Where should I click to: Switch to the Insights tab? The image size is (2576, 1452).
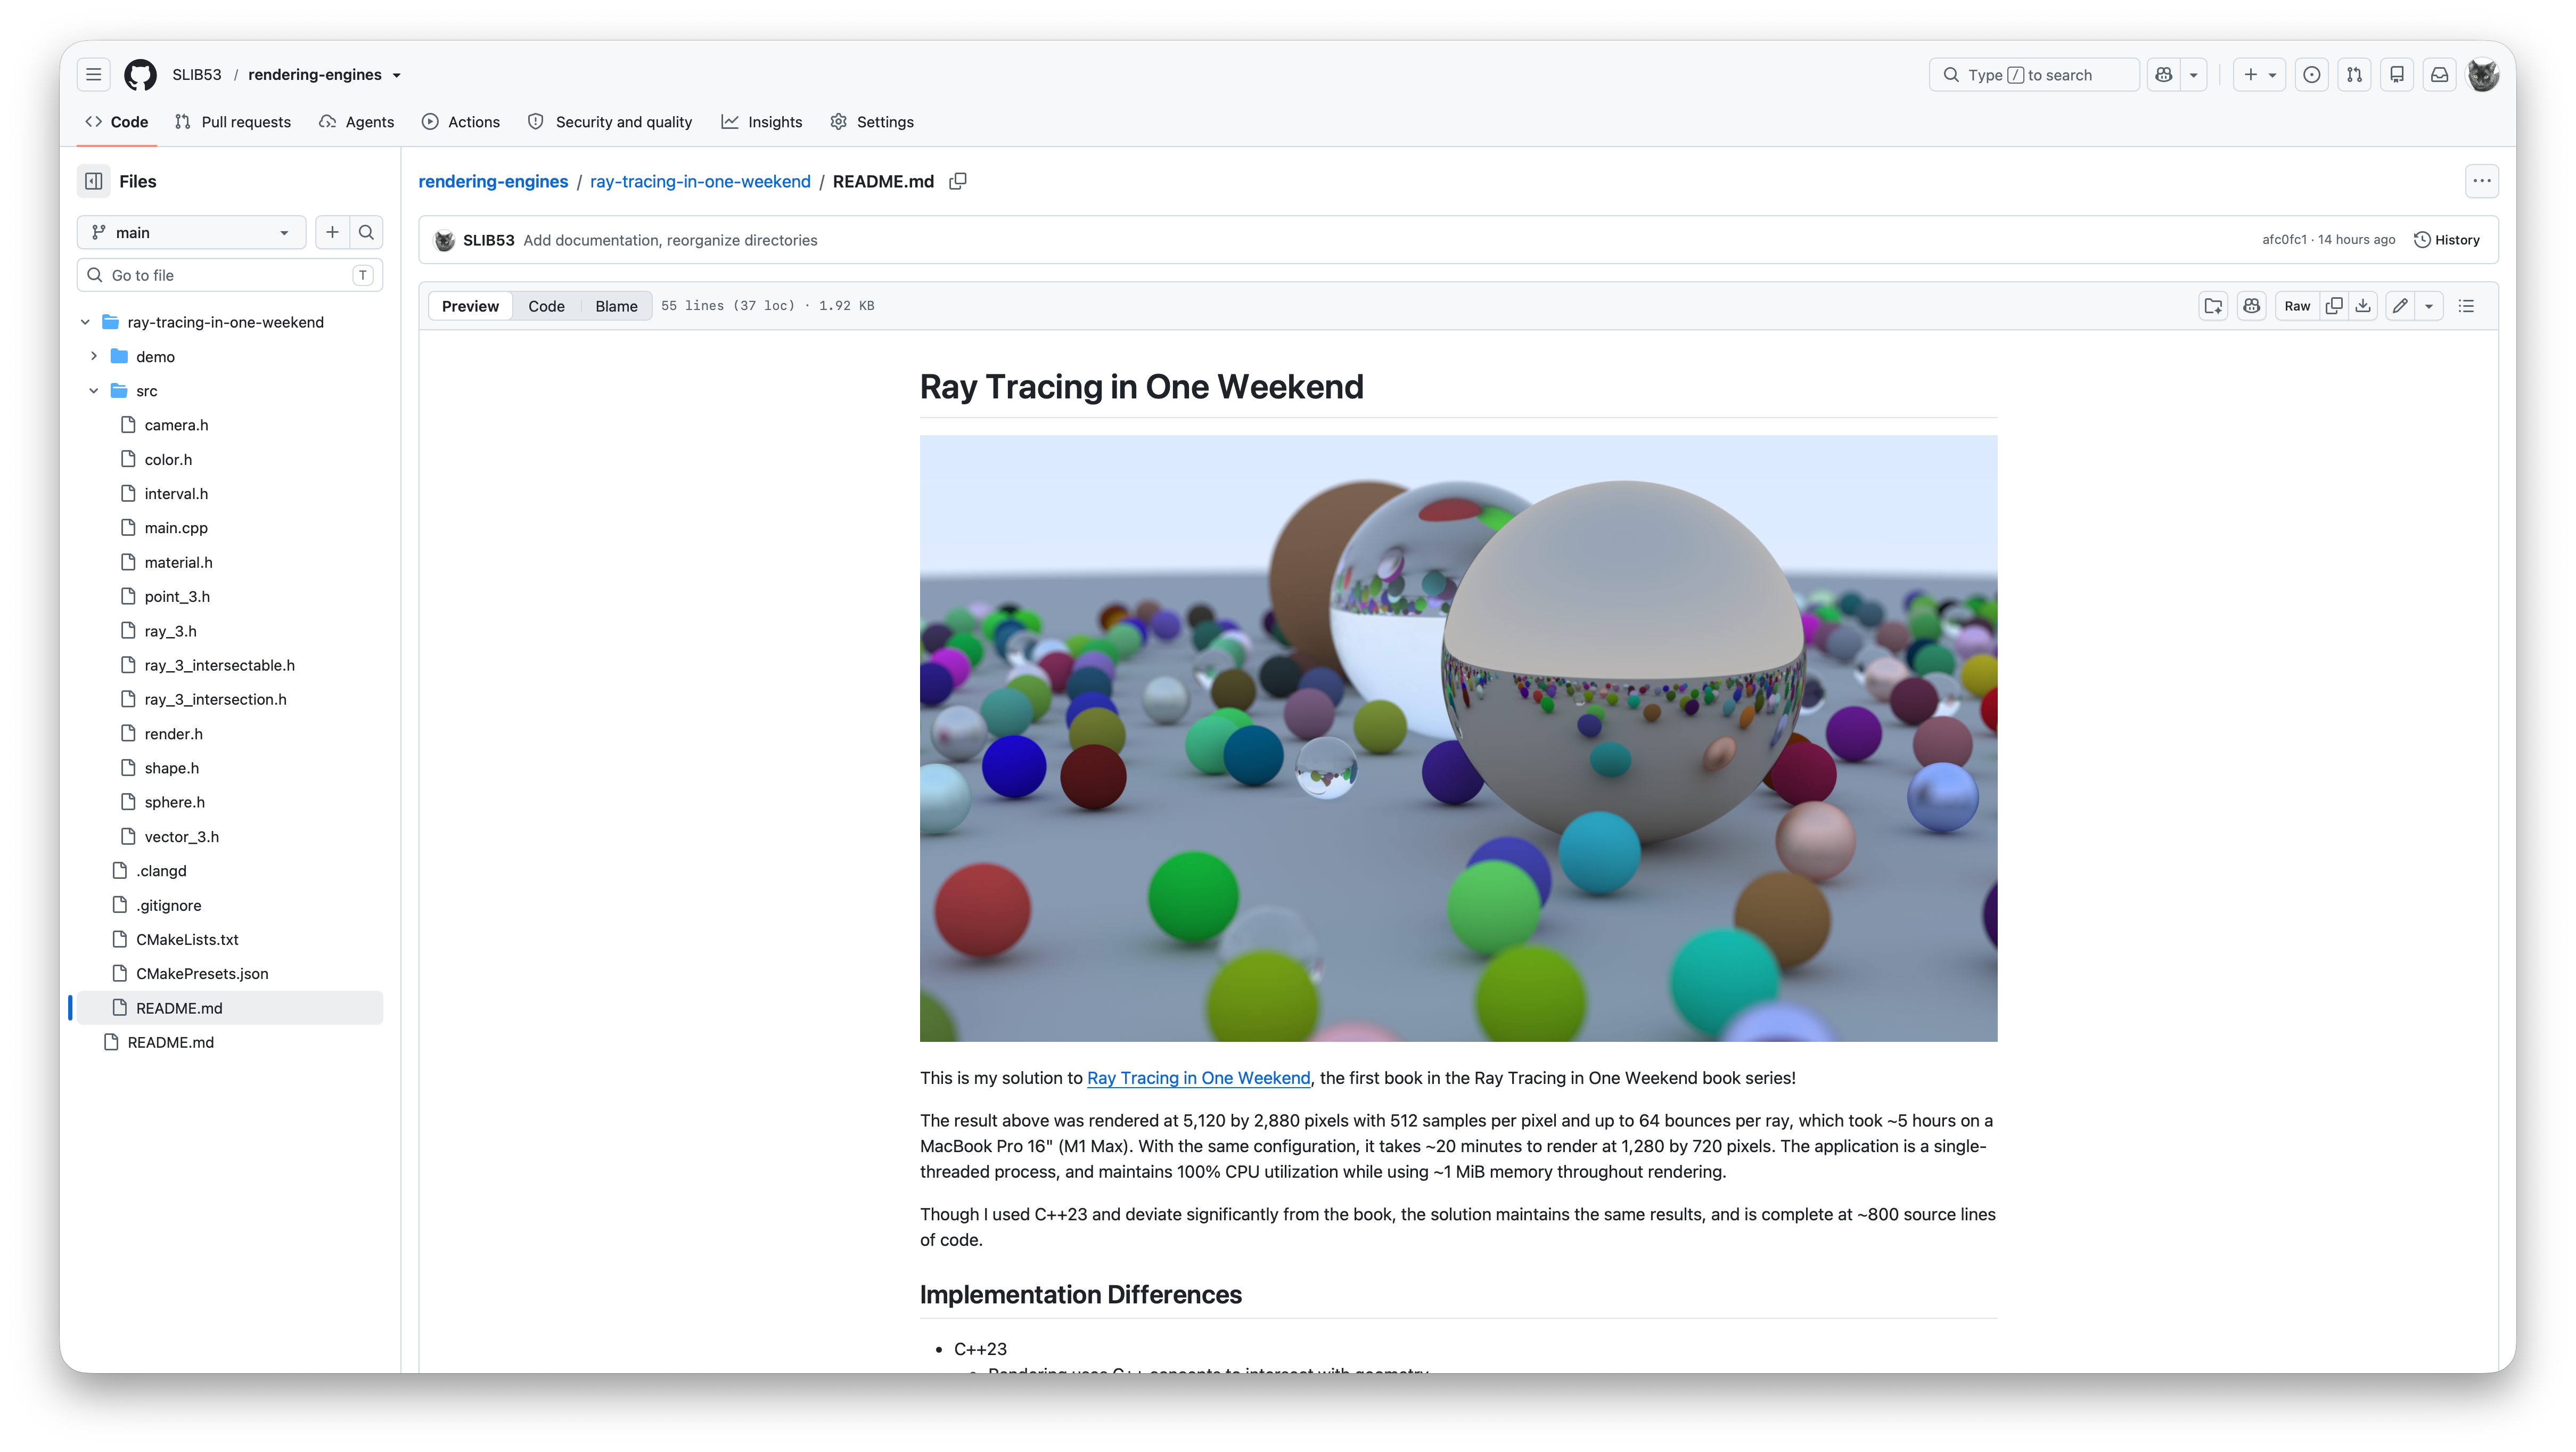coord(762,121)
